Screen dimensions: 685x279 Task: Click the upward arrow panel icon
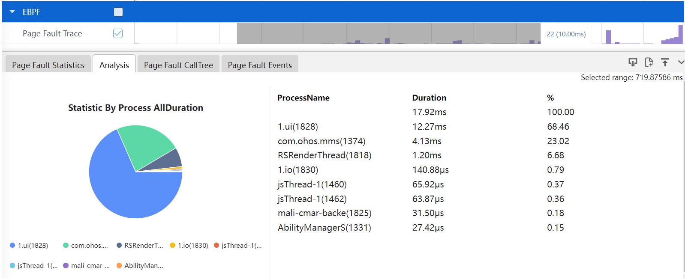coord(665,62)
